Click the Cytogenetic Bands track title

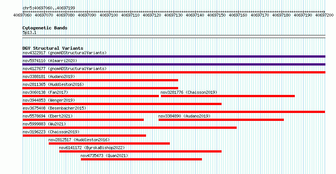click(45, 28)
